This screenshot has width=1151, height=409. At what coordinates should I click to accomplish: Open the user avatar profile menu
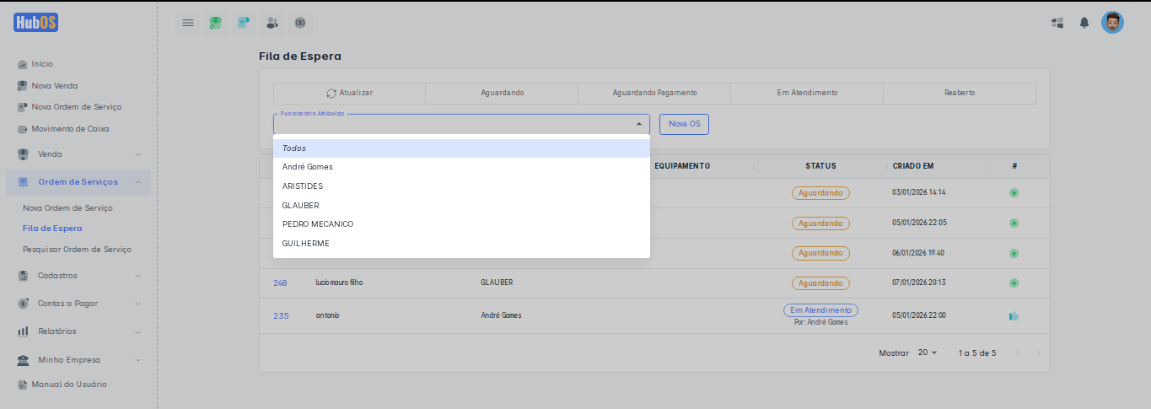[1112, 23]
